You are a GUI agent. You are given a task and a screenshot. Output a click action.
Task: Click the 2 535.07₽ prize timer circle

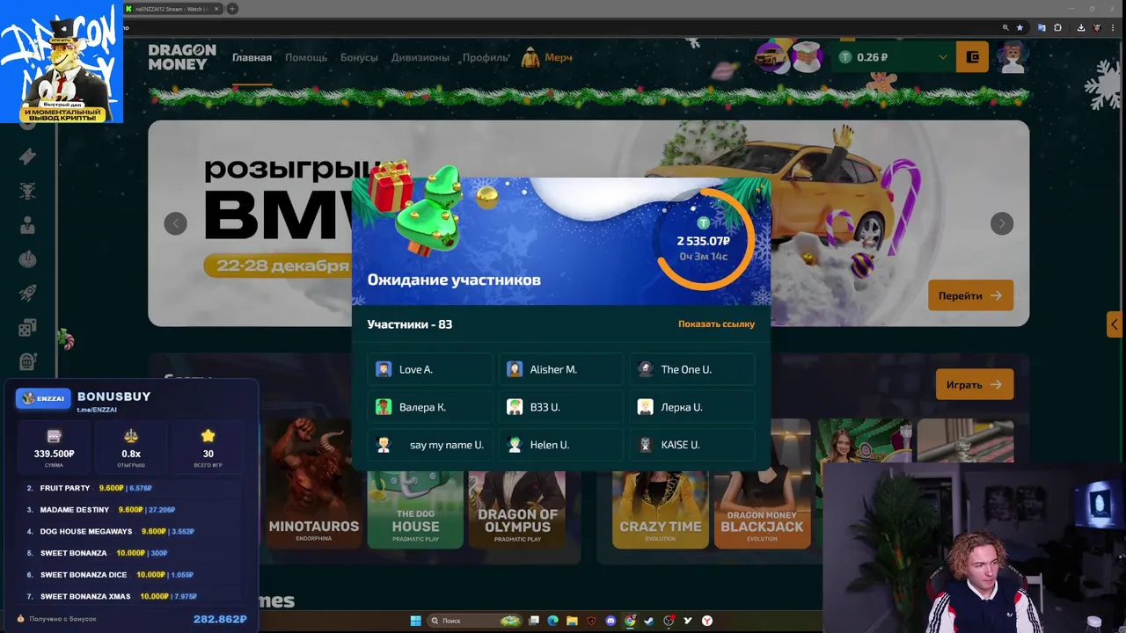coord(703,241)
